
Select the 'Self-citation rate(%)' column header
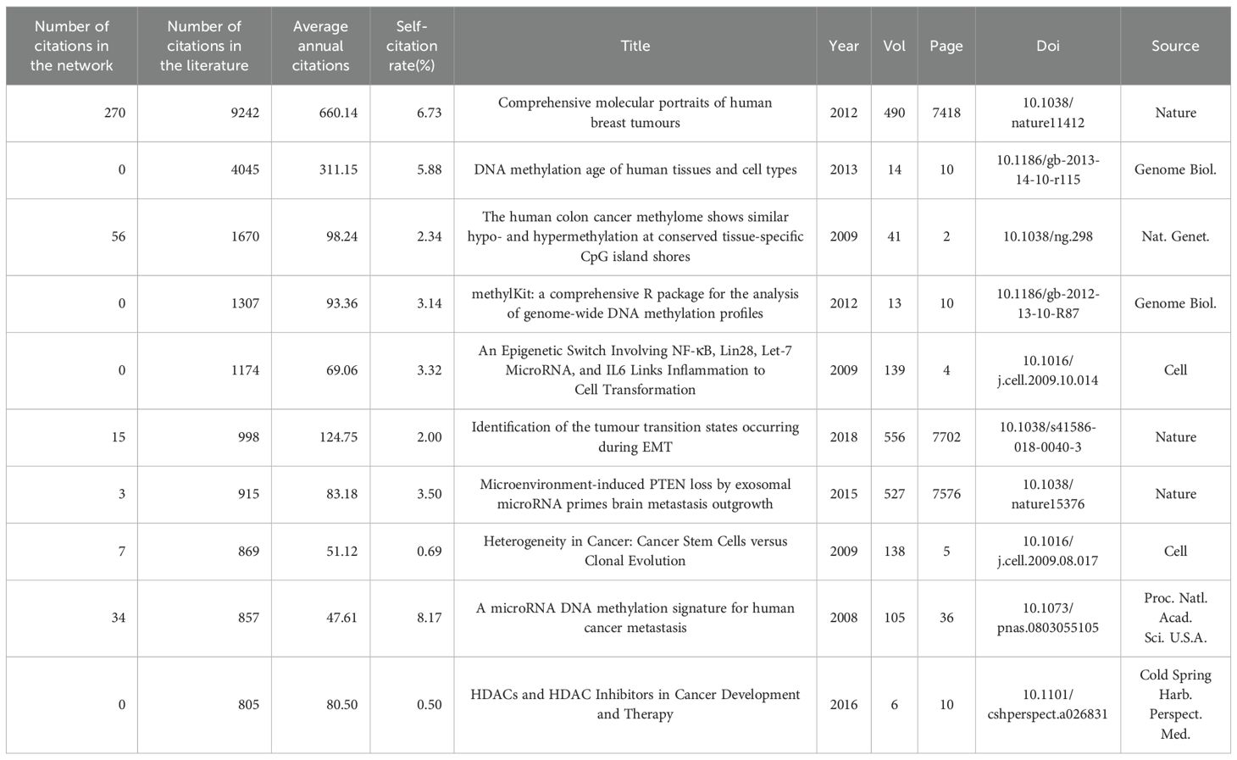click(412, 46)
